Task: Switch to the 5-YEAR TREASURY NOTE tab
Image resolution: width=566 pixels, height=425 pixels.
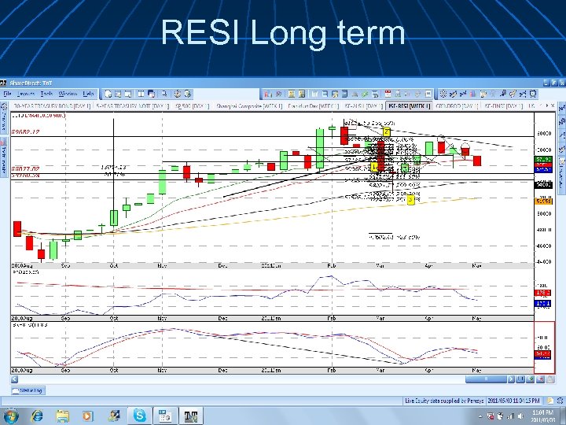Action: pos(133,106)
